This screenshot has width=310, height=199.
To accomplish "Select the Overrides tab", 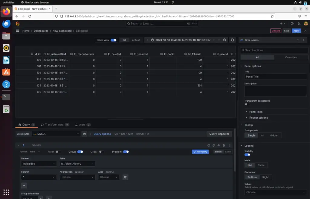I will (x=291, y=57).
